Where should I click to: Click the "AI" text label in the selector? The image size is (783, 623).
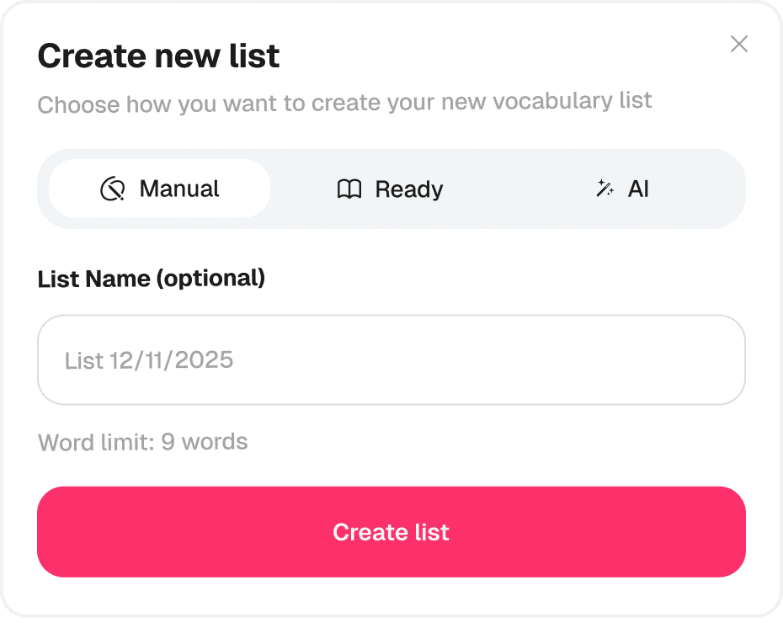pyautogui.click(x=638, y=189)
